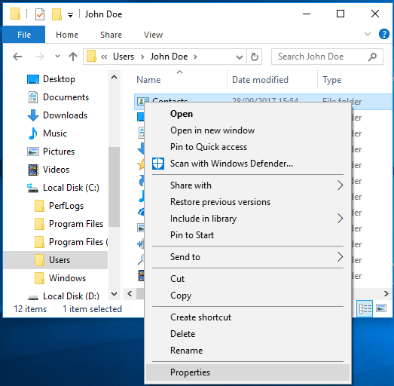The image size is (394, 386).
Task: Click the Refresh icon beside the address bar
Action: coord(255,57)
